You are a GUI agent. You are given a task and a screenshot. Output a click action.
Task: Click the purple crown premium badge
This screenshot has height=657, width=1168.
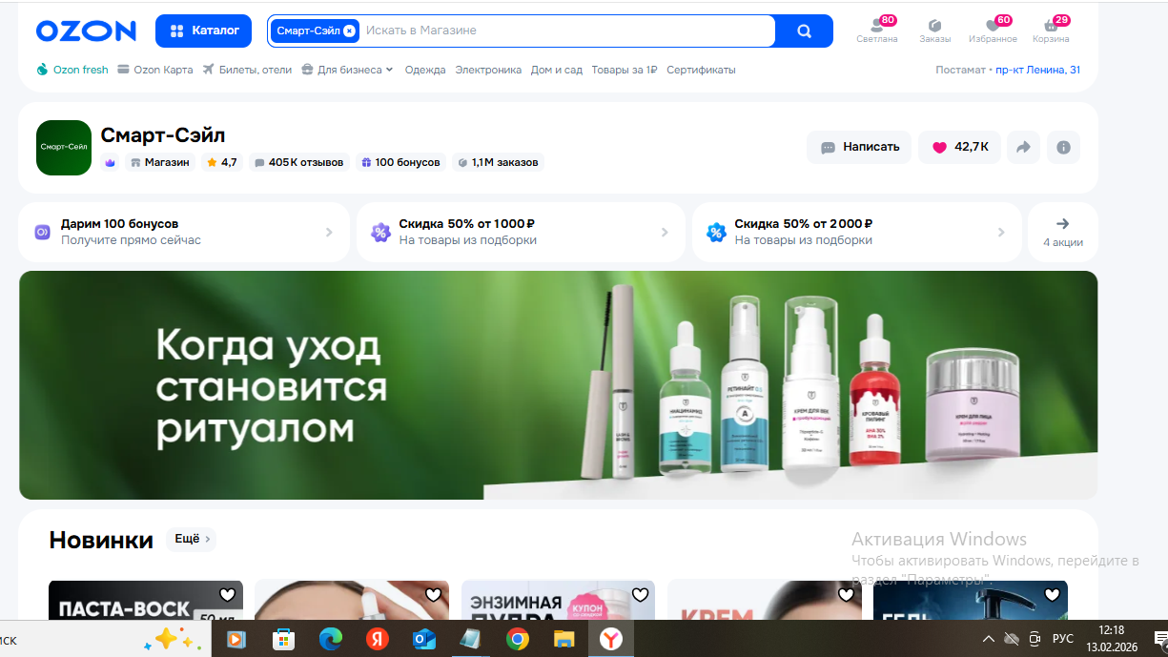[110, 162]
